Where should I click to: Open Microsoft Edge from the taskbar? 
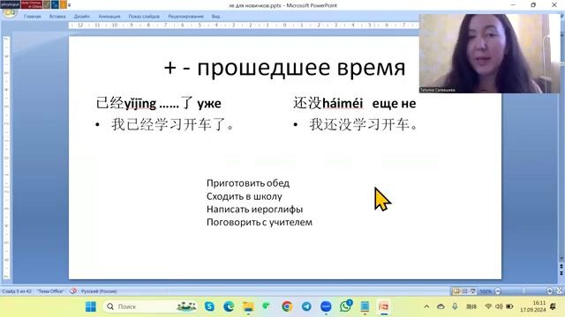tap(229, 306)
